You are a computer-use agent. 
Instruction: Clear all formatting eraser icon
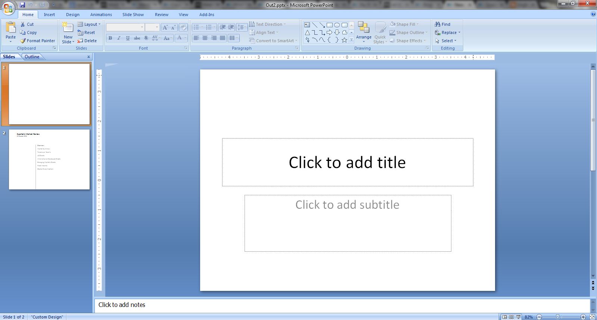point(183,27)
